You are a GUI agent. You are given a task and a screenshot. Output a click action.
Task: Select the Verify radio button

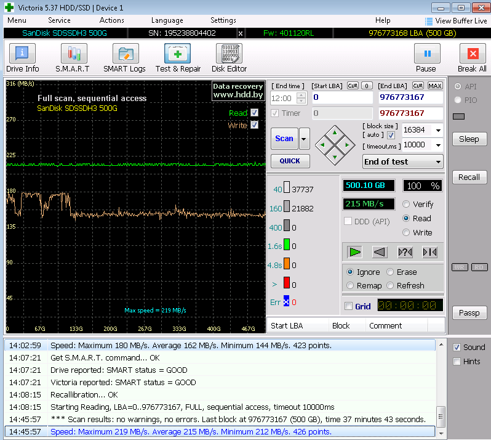pyautogui.click(x=406, y=204)
